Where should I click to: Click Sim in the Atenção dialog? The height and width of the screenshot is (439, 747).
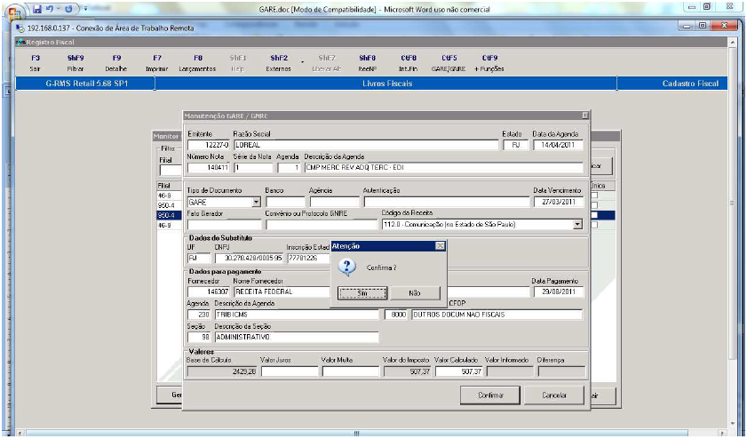(362, 293)
